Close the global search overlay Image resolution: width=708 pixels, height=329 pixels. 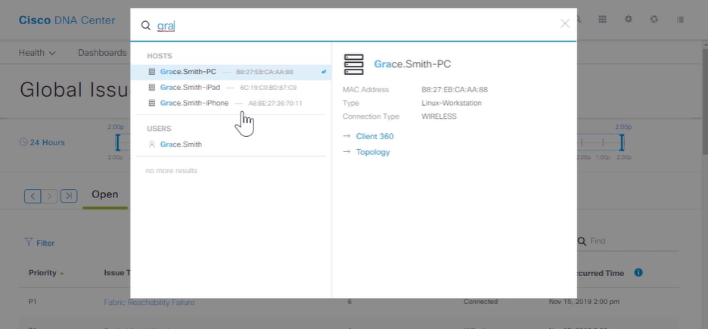tap(564, 23)
